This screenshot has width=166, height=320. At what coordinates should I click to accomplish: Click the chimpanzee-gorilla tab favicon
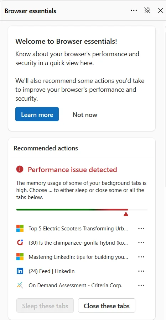click(x=20, y=242)
